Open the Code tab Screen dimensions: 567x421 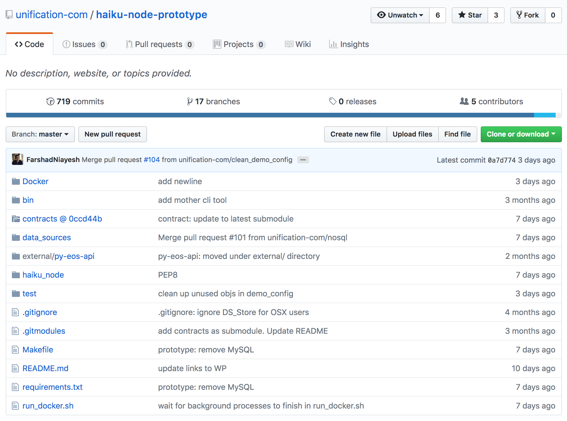(x=30, y=44)
